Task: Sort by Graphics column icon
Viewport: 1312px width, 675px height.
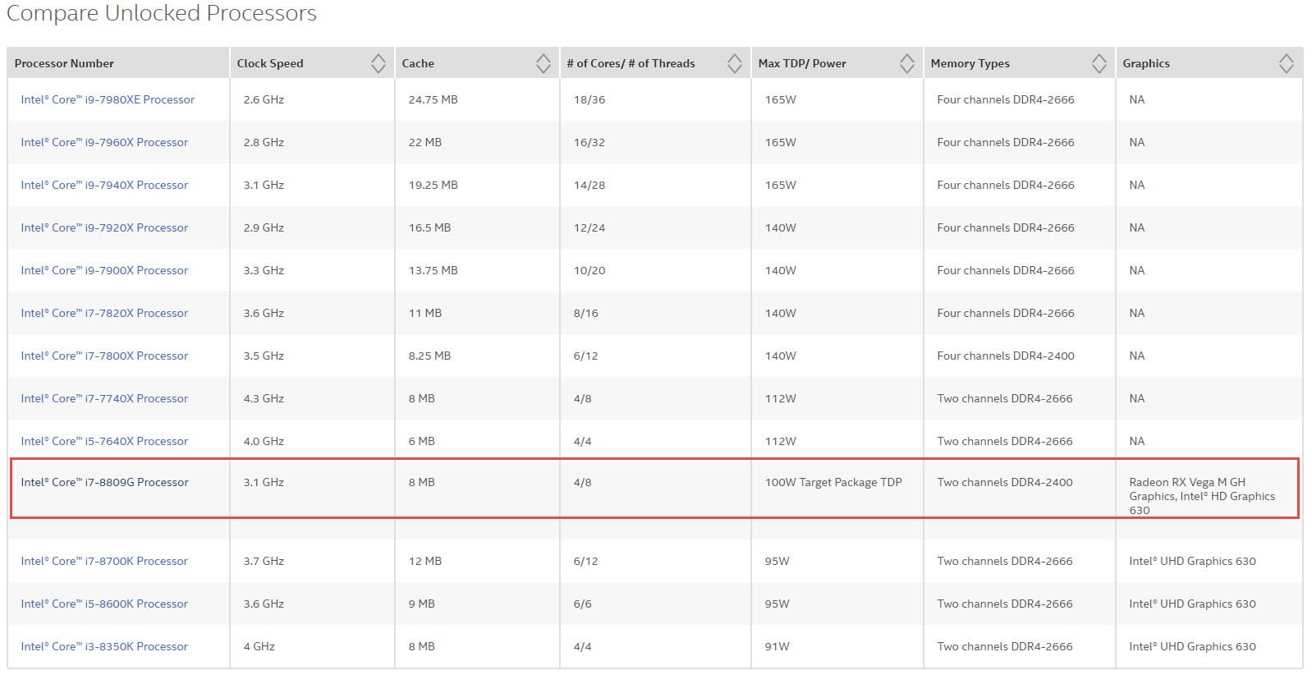Action: coord(1286,63)
